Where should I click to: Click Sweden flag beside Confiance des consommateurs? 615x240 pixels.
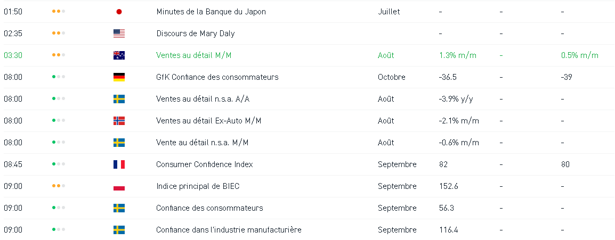click(x=119, y=208)
